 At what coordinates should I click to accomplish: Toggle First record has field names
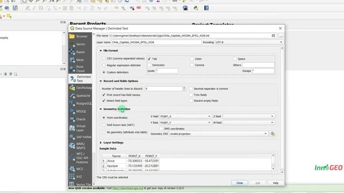point(104,95)
